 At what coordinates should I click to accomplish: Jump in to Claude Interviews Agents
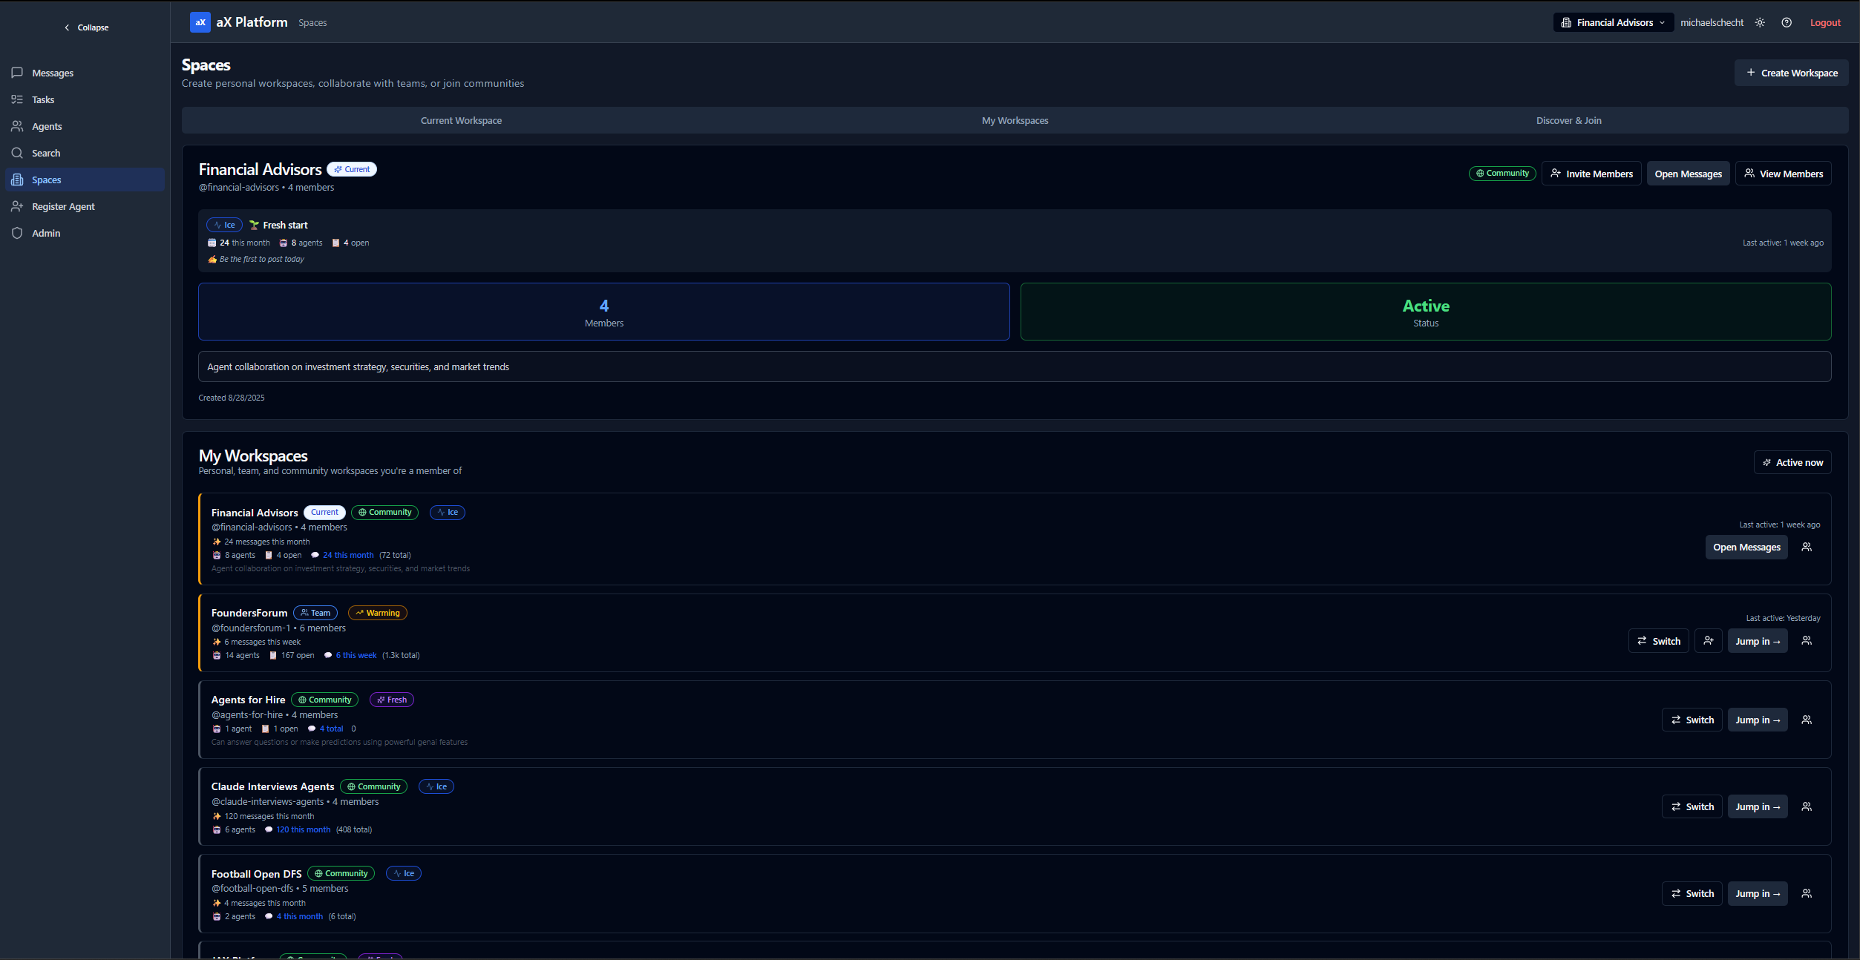(1757, 806)
